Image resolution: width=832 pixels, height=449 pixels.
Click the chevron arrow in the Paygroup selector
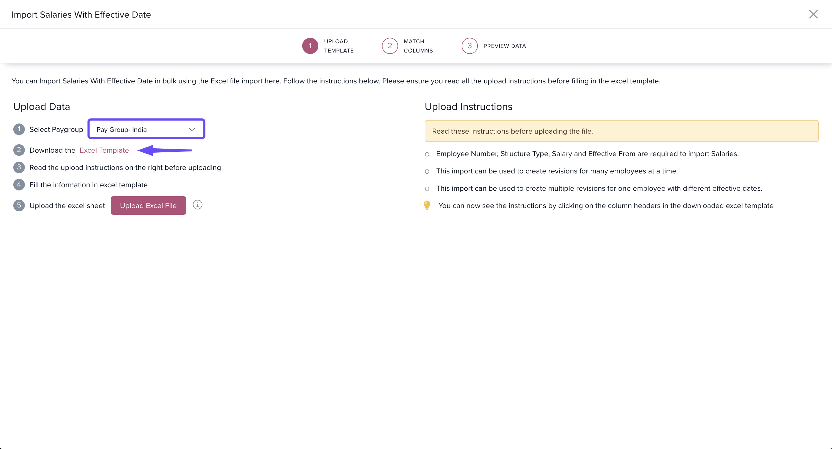pyautogui.click(x=192, y=129)
